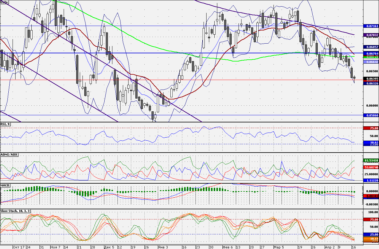Click the MACD -0.00103 value tag
The width and height of the screenshot is (379, 249).
371,196
